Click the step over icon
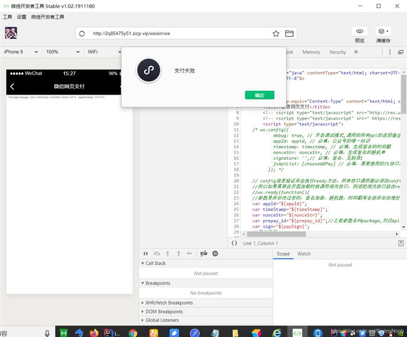Screen dimensions: 407x337 pyautogui.click(x=157, y=254)
